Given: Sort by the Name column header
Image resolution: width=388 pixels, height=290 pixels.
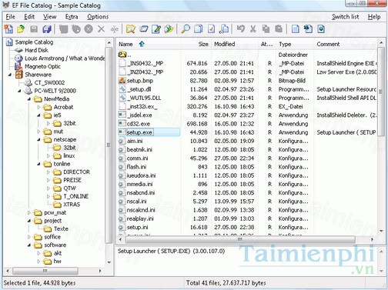Looking at the screenshot, I should pos(149,44).
